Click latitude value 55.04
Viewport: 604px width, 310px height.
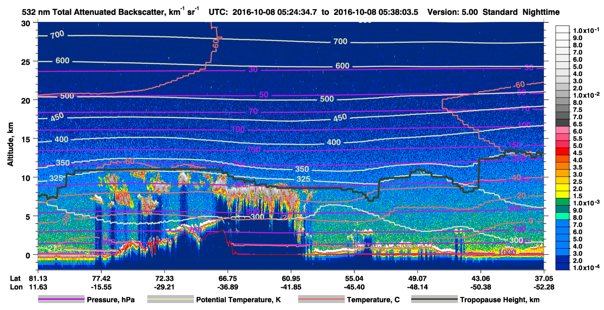354,278
